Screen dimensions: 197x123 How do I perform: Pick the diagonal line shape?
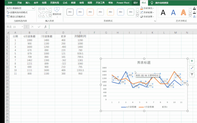click(x=47, y=9)
